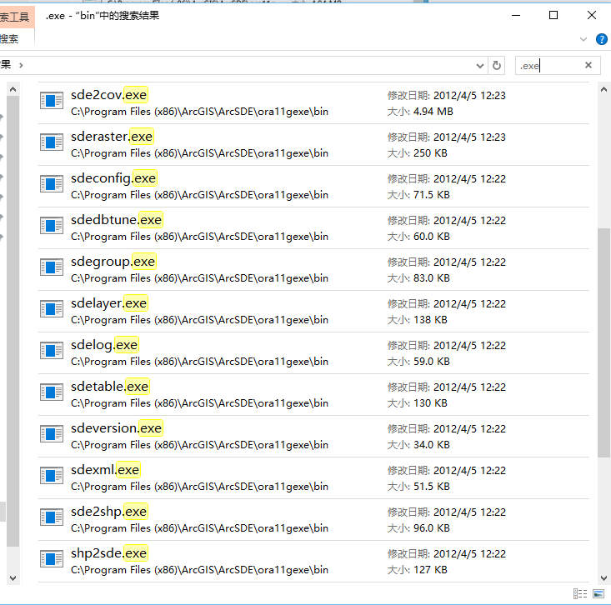The image size is (611, 605).
Task: Select the file name sdegroup.exe
Action: click(113, 262)
